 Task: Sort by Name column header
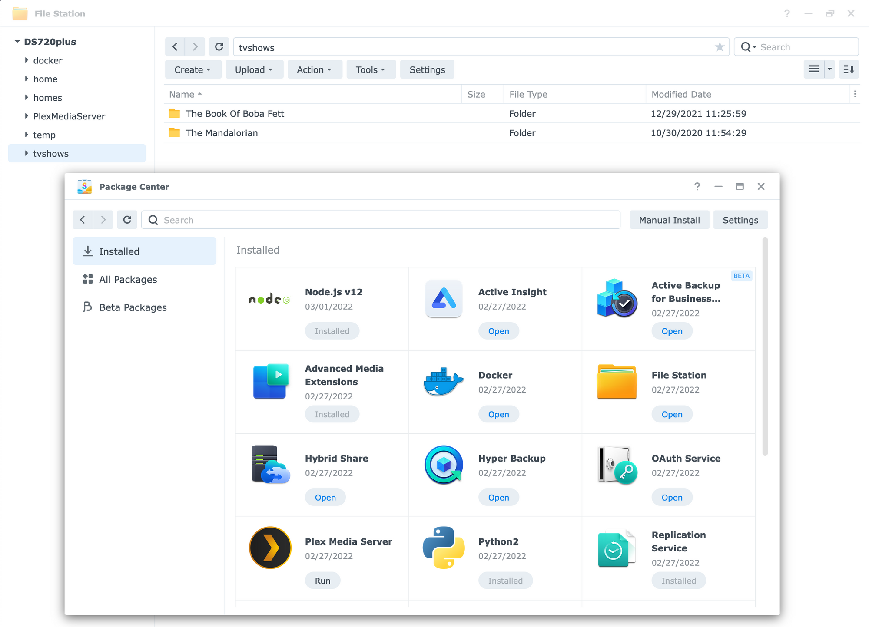click(x=313, y=94)
